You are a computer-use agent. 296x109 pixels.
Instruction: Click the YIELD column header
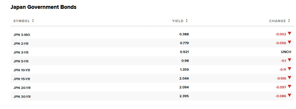(x=178, y=21)
